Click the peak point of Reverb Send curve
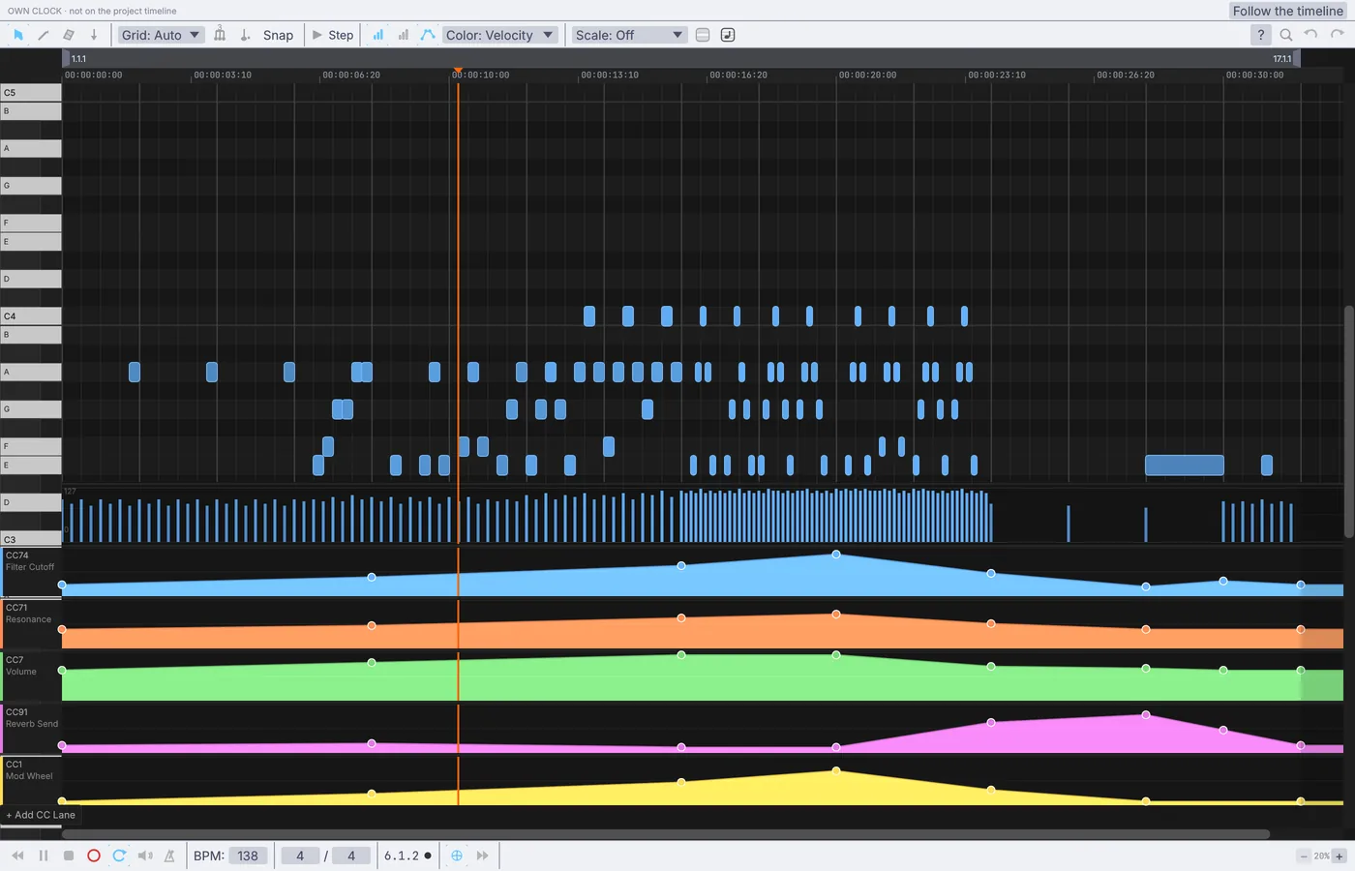 tap(1146, 715)
